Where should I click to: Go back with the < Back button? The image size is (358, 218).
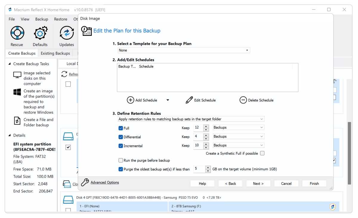coord(230,184)
